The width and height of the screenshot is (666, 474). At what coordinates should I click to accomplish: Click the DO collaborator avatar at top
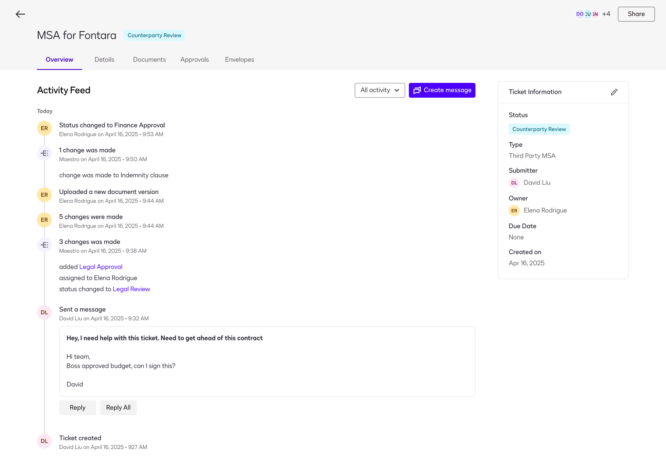coord(579,14)
